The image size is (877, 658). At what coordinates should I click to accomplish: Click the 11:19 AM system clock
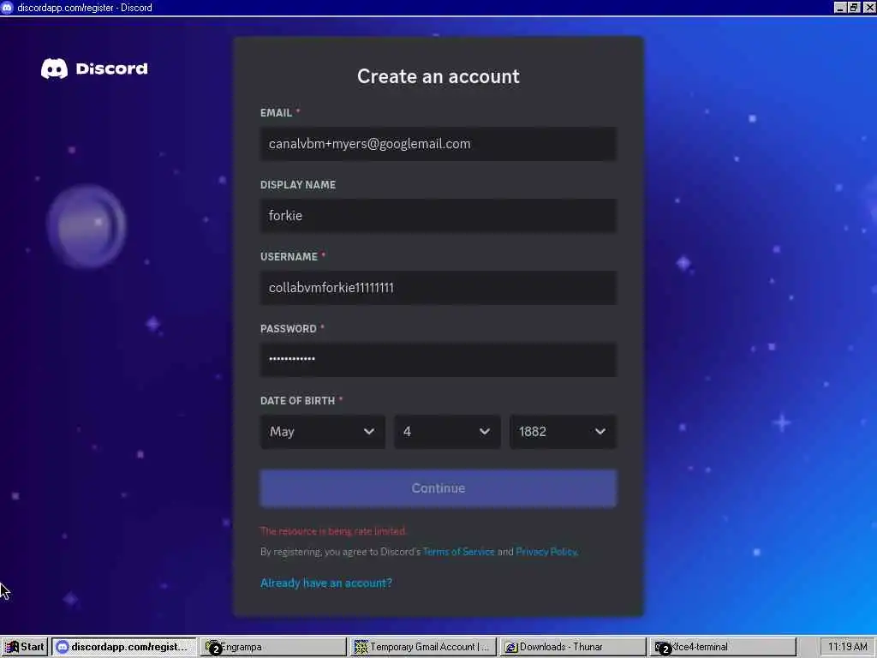pyautogui.click(x=847, y=647)
